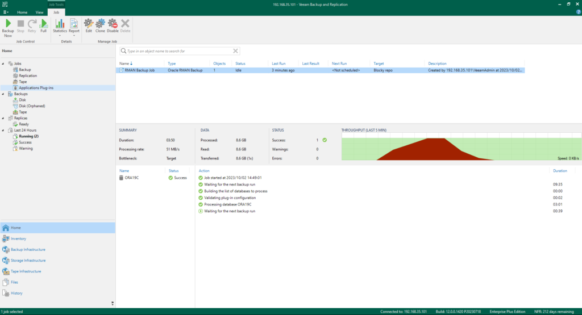Disable the selected job
This screenshot has width=582, height=315.
point(113,26)
